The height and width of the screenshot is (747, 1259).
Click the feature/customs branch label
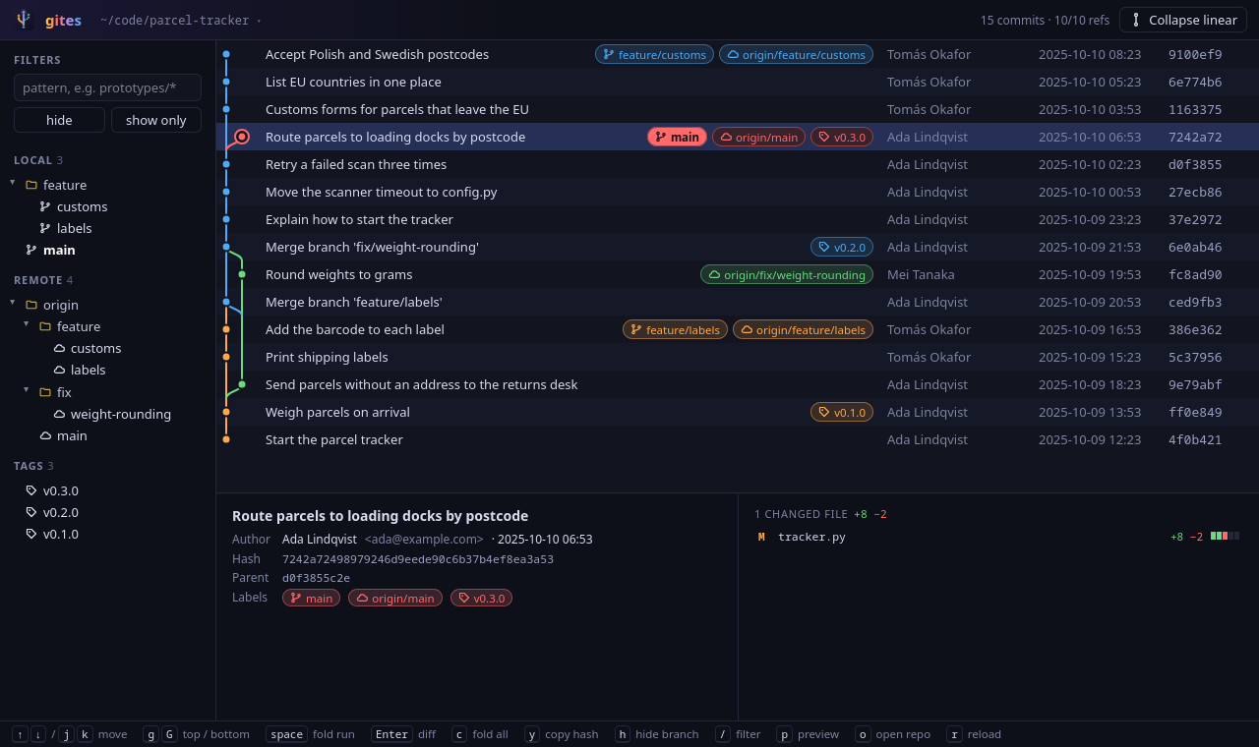[x=654, y=54]
